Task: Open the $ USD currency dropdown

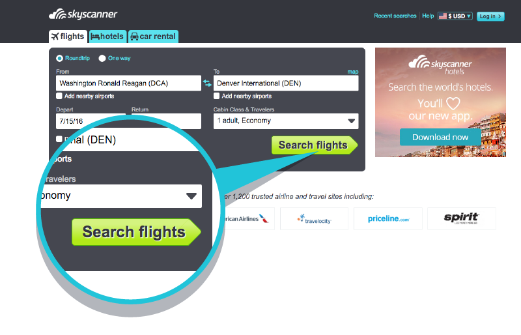Action: [455, 16]
